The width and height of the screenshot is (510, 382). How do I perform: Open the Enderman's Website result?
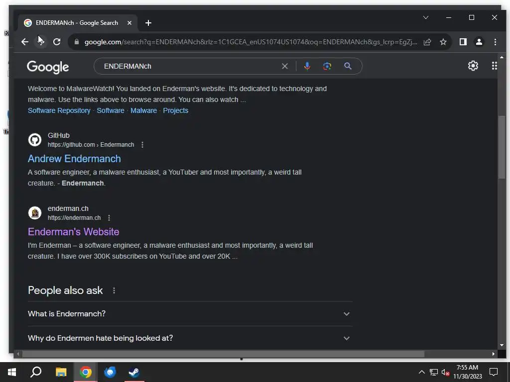pyautogui.click(x=74, y=232)
